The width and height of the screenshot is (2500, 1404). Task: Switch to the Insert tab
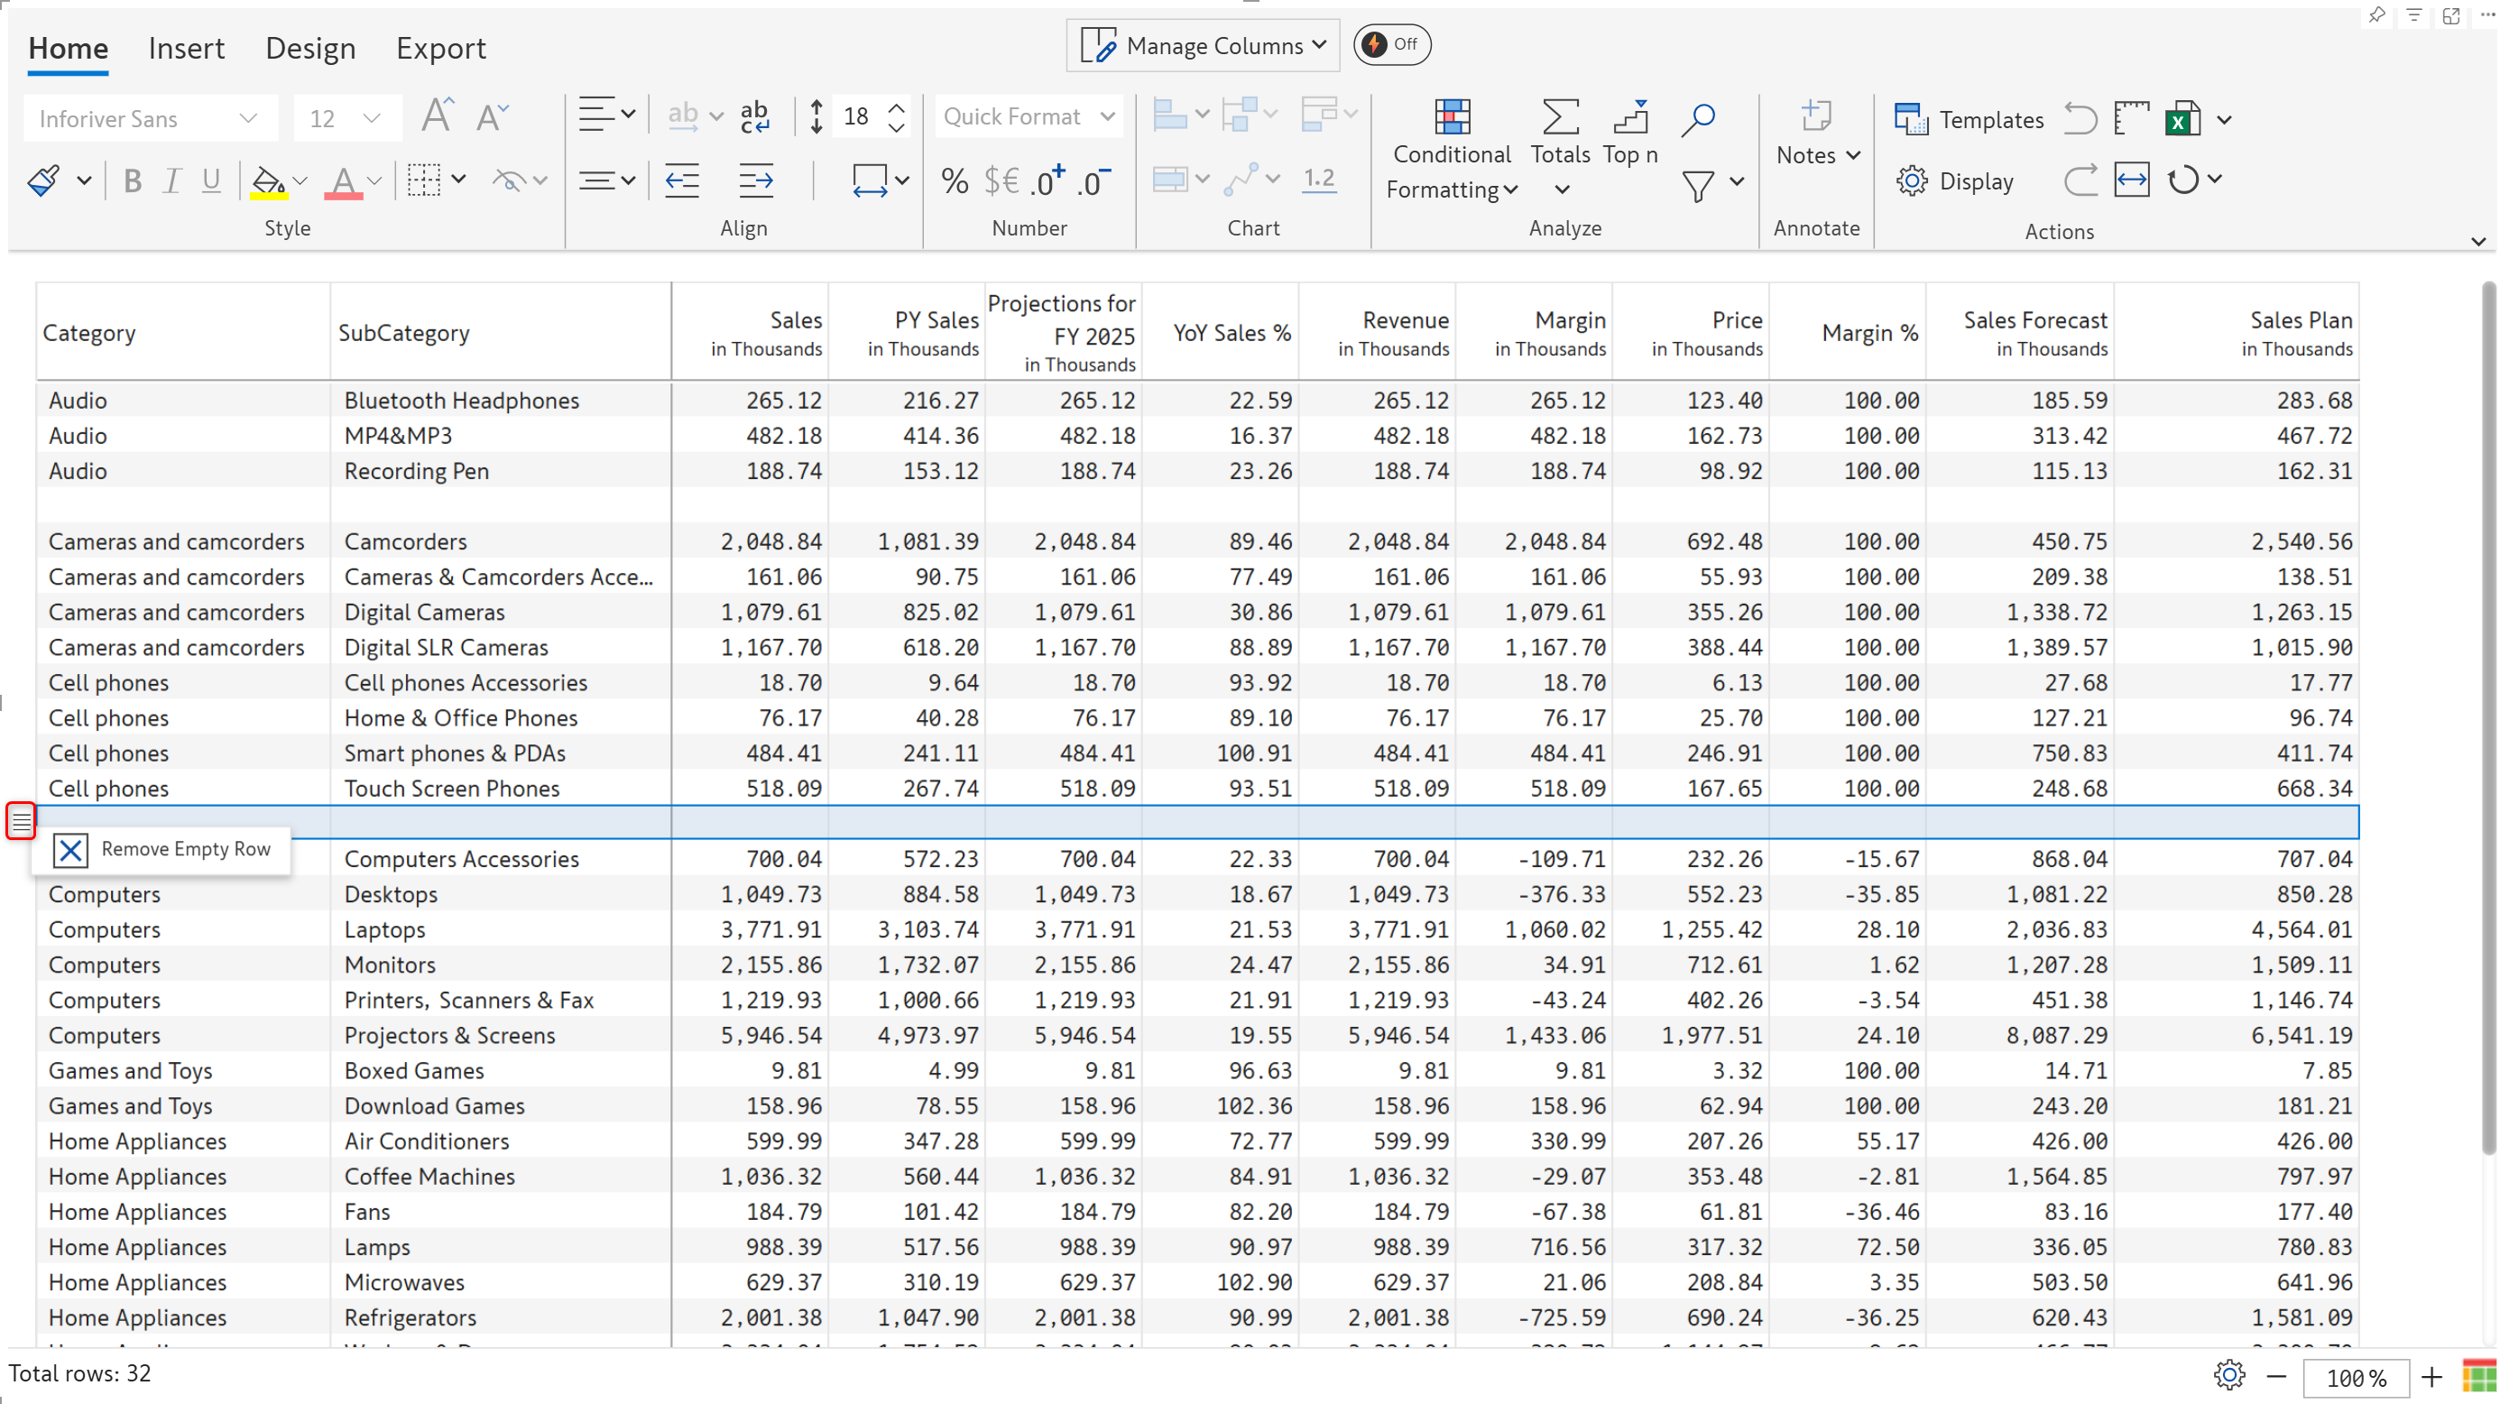185,48
